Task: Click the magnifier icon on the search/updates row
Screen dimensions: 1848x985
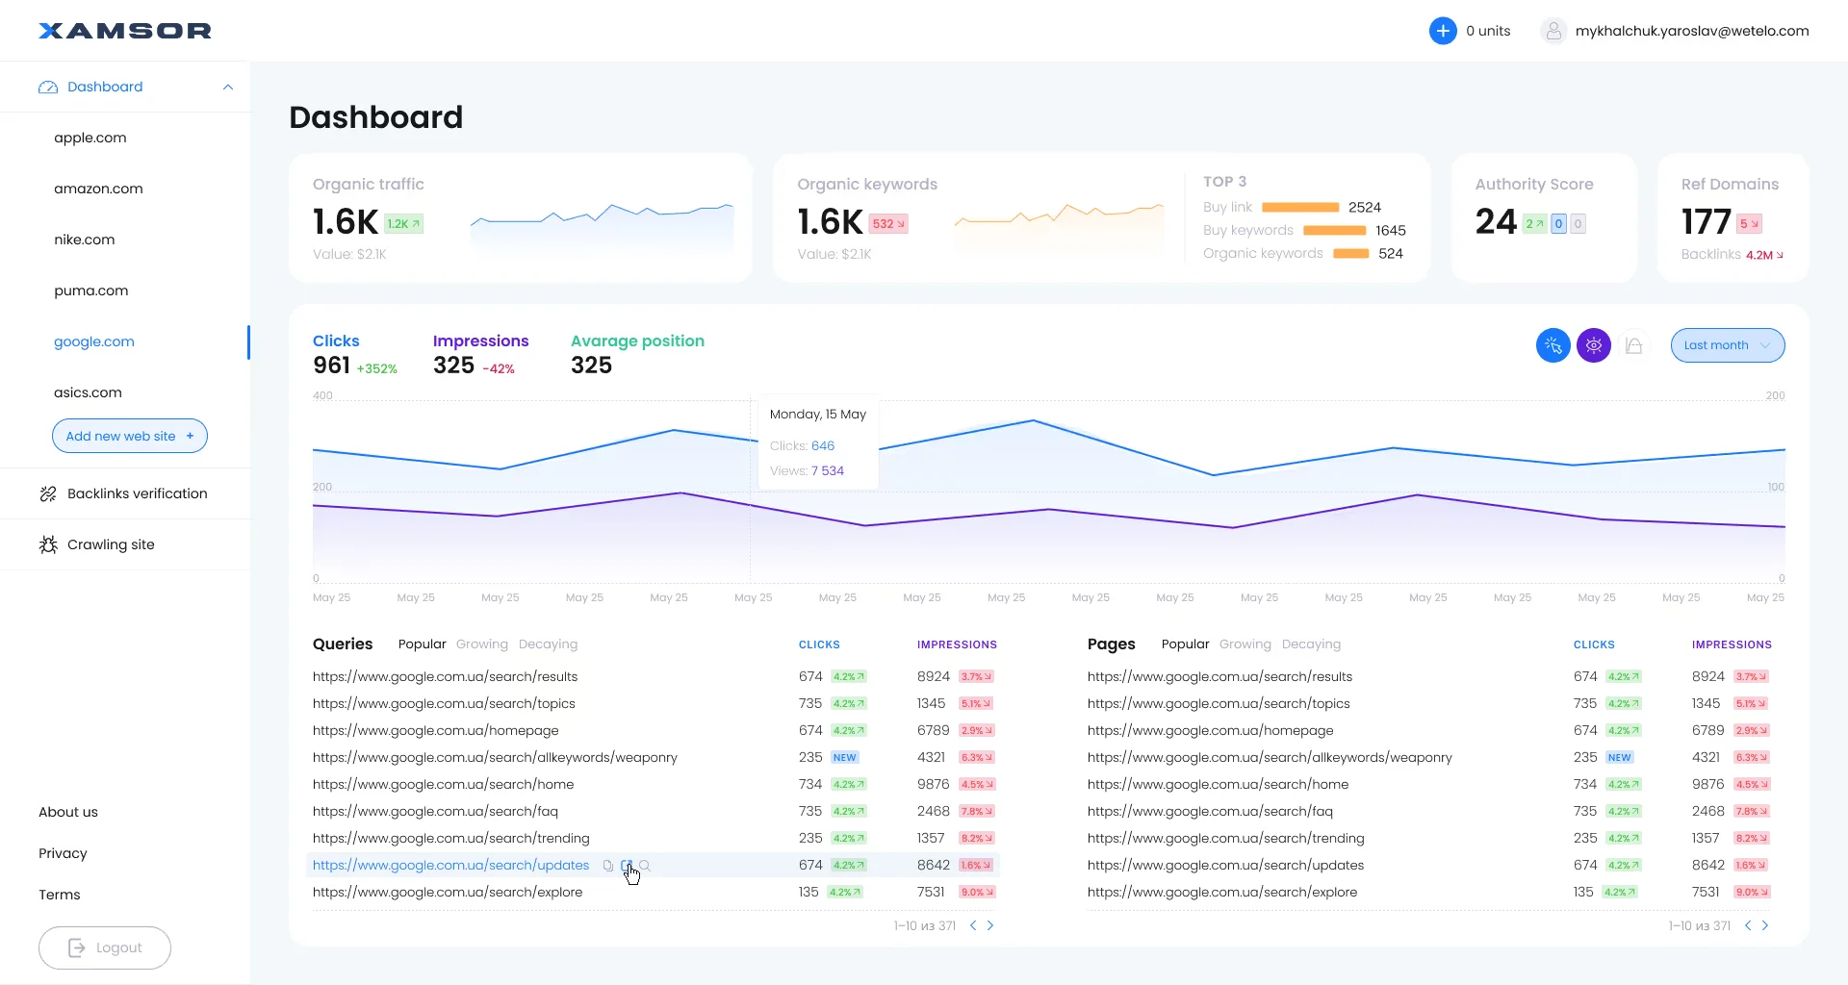Action: tap(647, 865)
